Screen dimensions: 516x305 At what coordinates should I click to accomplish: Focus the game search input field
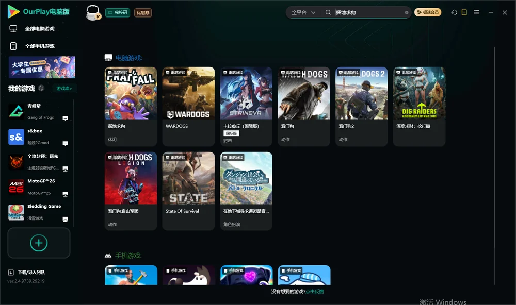point(369,12)
